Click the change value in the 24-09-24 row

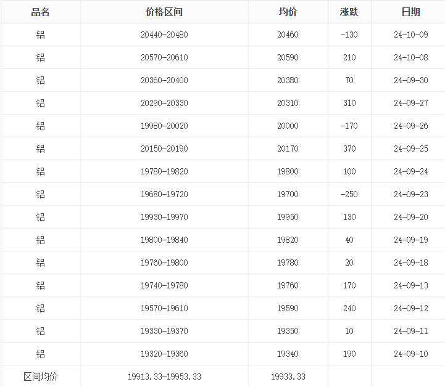(349, 171)
